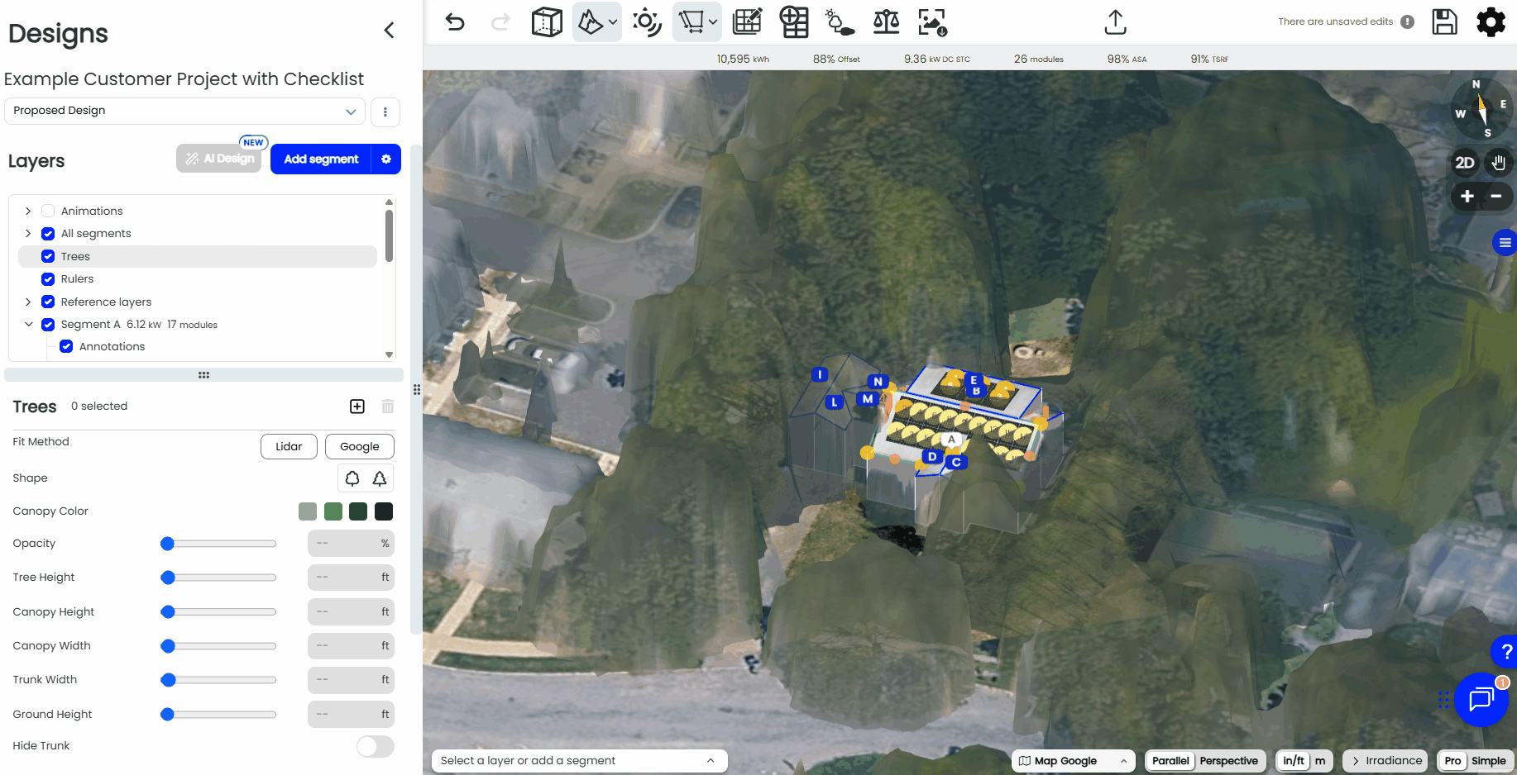Choose Lidar fit method

pos(289,447)
